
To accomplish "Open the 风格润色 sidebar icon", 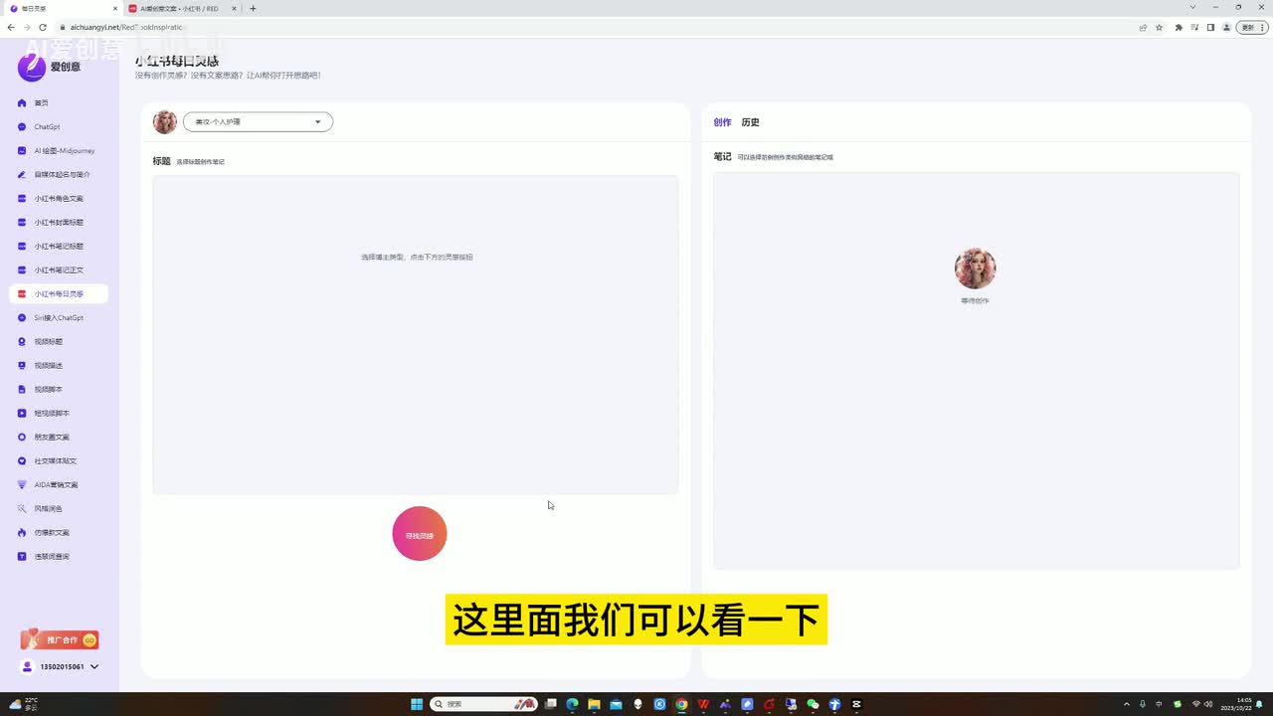I will click(22, 509).
